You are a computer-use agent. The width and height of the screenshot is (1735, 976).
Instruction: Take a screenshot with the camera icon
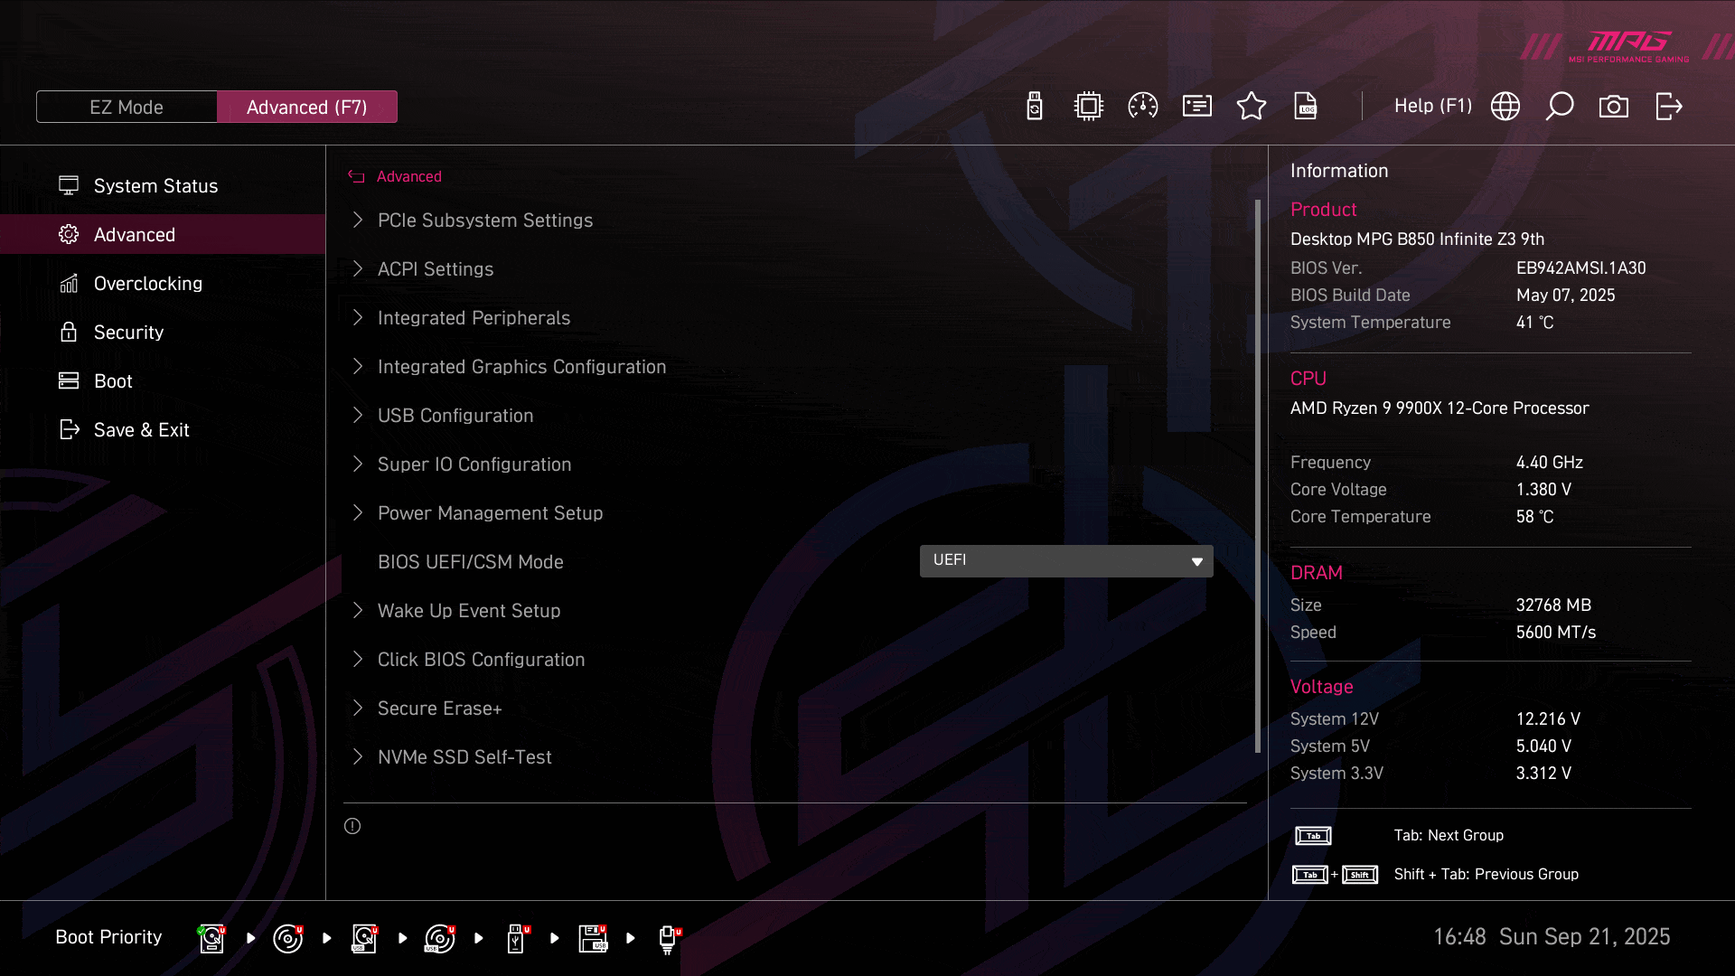1614,107
